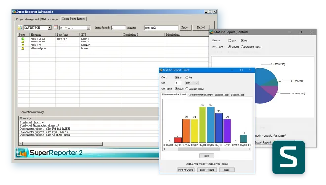
Task: Choose Duration (sec.) in the Time report window
Action: click(x=187, y=89)
